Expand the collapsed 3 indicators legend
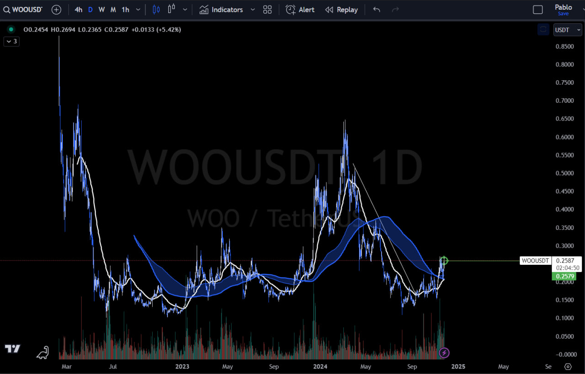The image size is (585, 374). pyautogui.click(x=11, y=41)
